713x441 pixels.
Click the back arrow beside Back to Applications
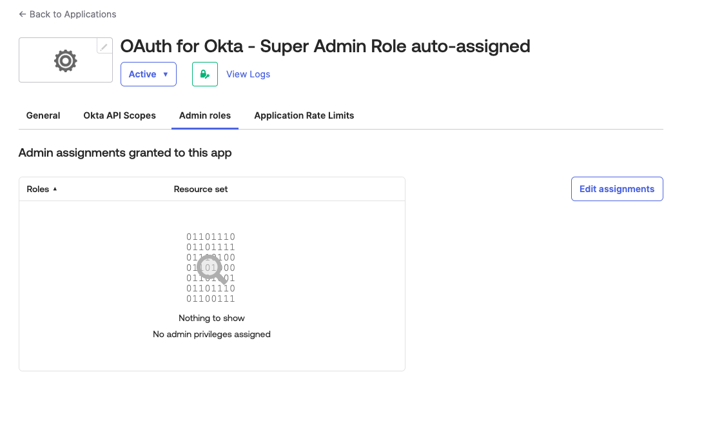coord(23,14)
